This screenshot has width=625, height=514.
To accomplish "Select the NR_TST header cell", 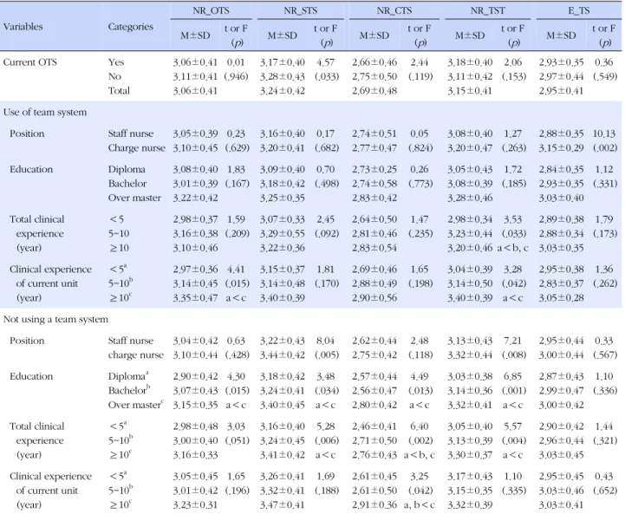I will [487, 10].
